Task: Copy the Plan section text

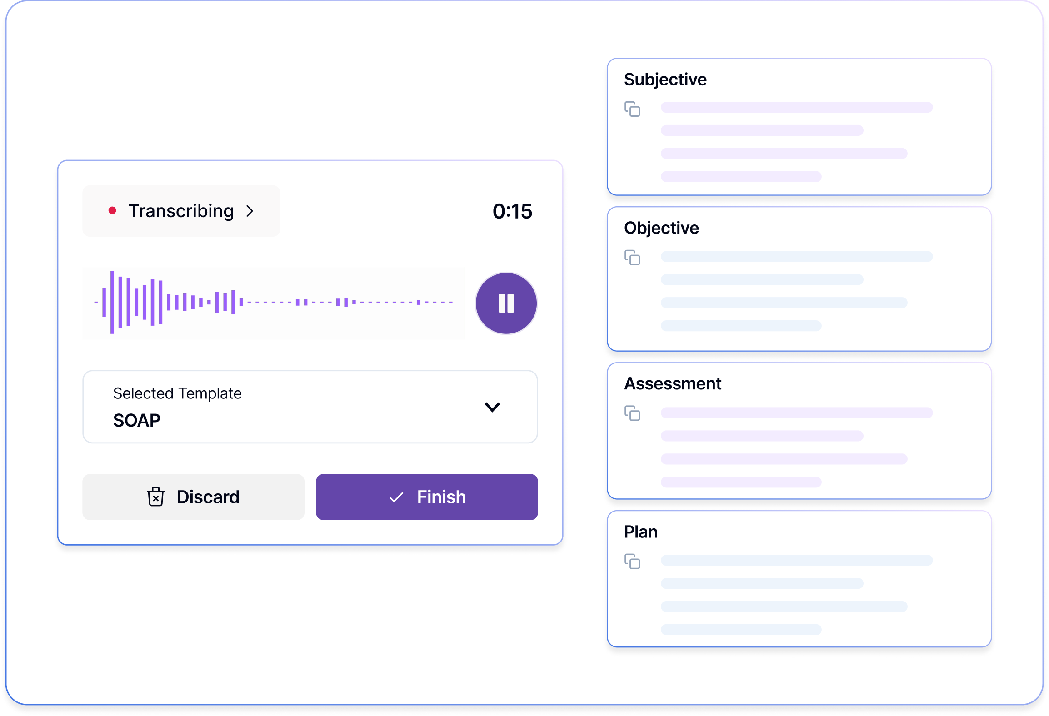Action: pyautogui.click(x=632, y=562)
